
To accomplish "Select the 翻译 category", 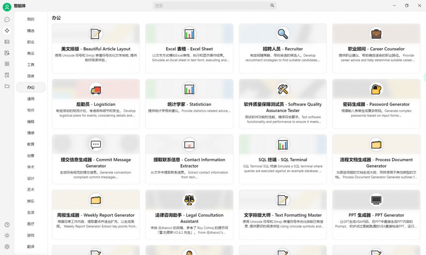I will [x=31, y=247].
